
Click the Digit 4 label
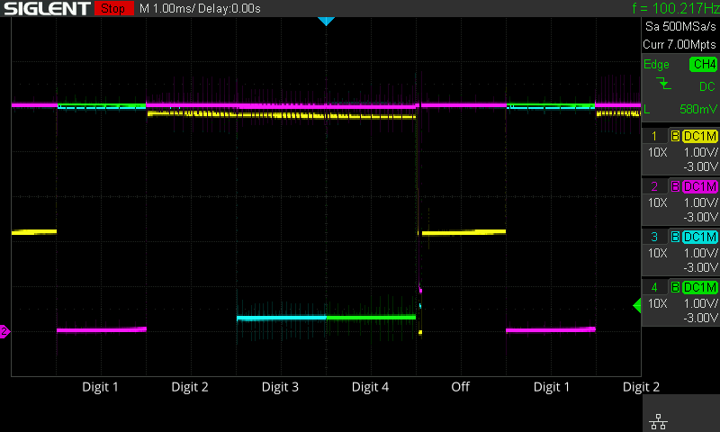tap(370, 387)
